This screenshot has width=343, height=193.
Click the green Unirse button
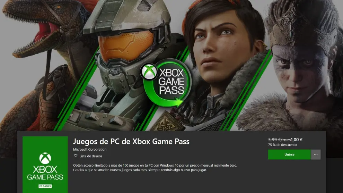pyautogui.click(x=289, y=154)
